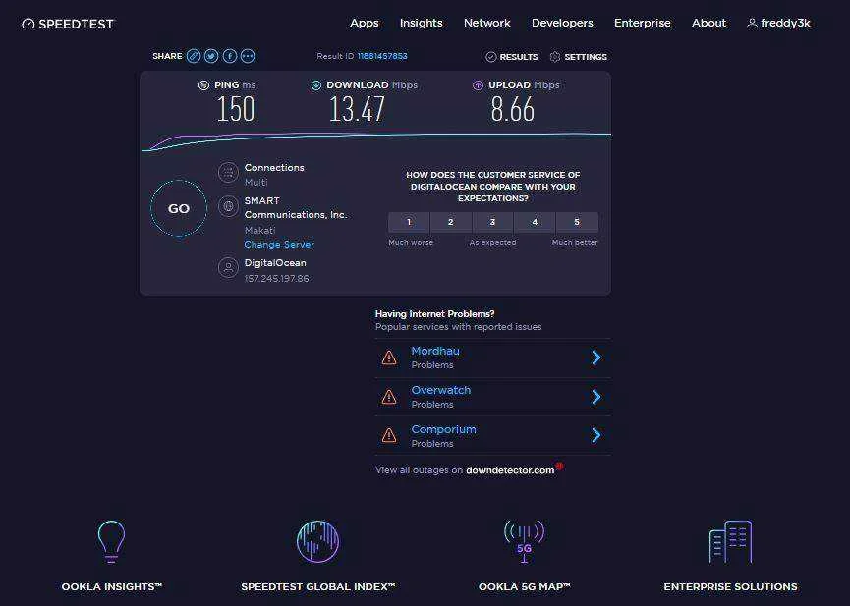This screenshot has height=606, width=850.
Task: Click the Upload arrow icon
Action: click(479, 85)
